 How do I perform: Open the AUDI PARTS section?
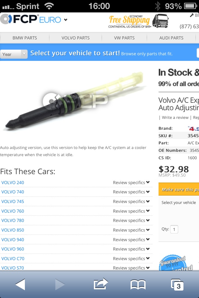click(x=171, y=38)
